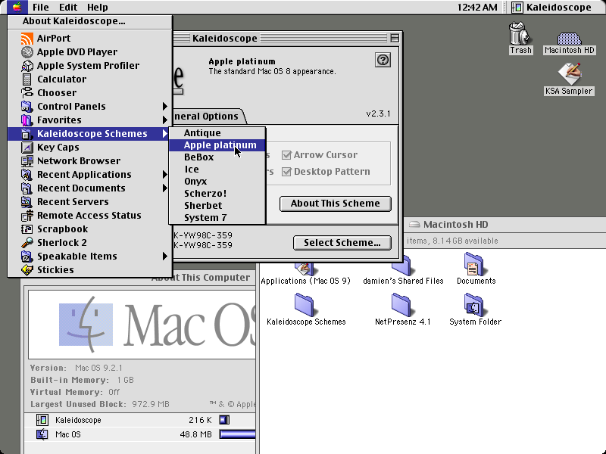Open the Calculator icon
The height and width of the screenshot is (454, 606).
27,79
